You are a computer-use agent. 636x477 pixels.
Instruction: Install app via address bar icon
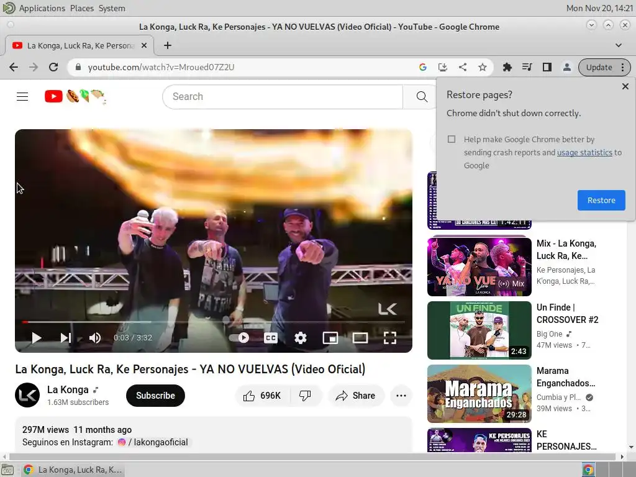coord(442,67)
